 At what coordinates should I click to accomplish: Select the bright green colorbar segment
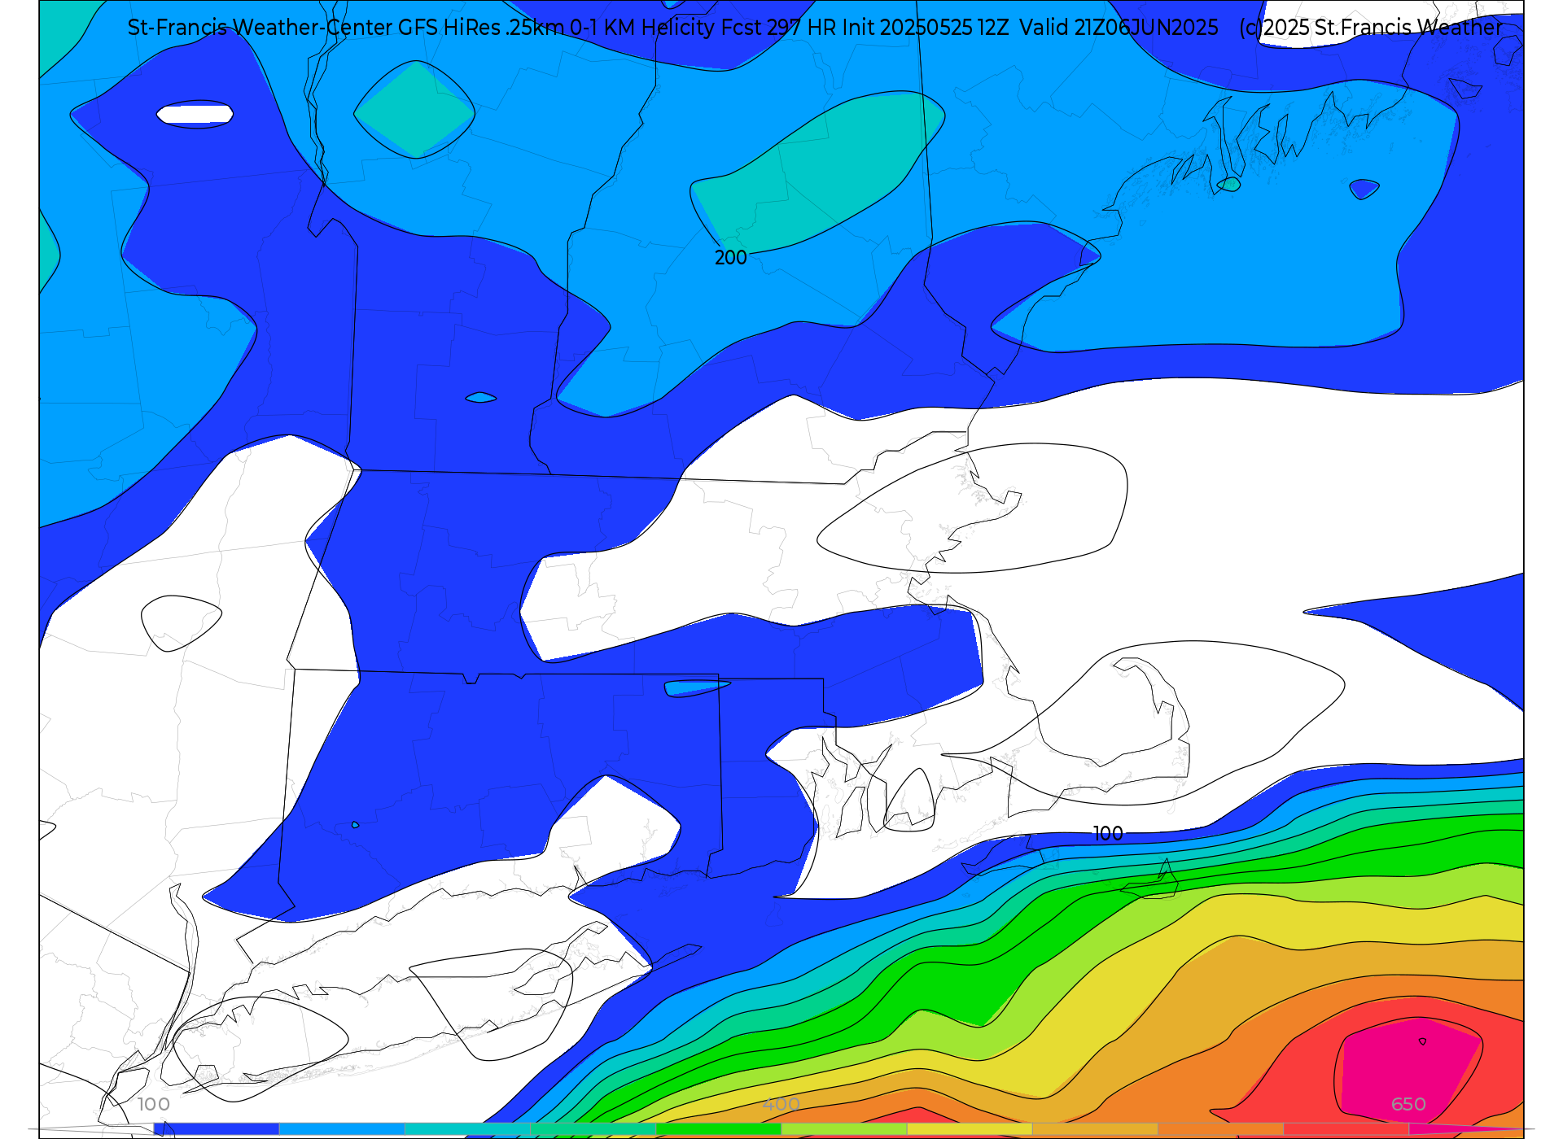click(x=719, y=1129)
